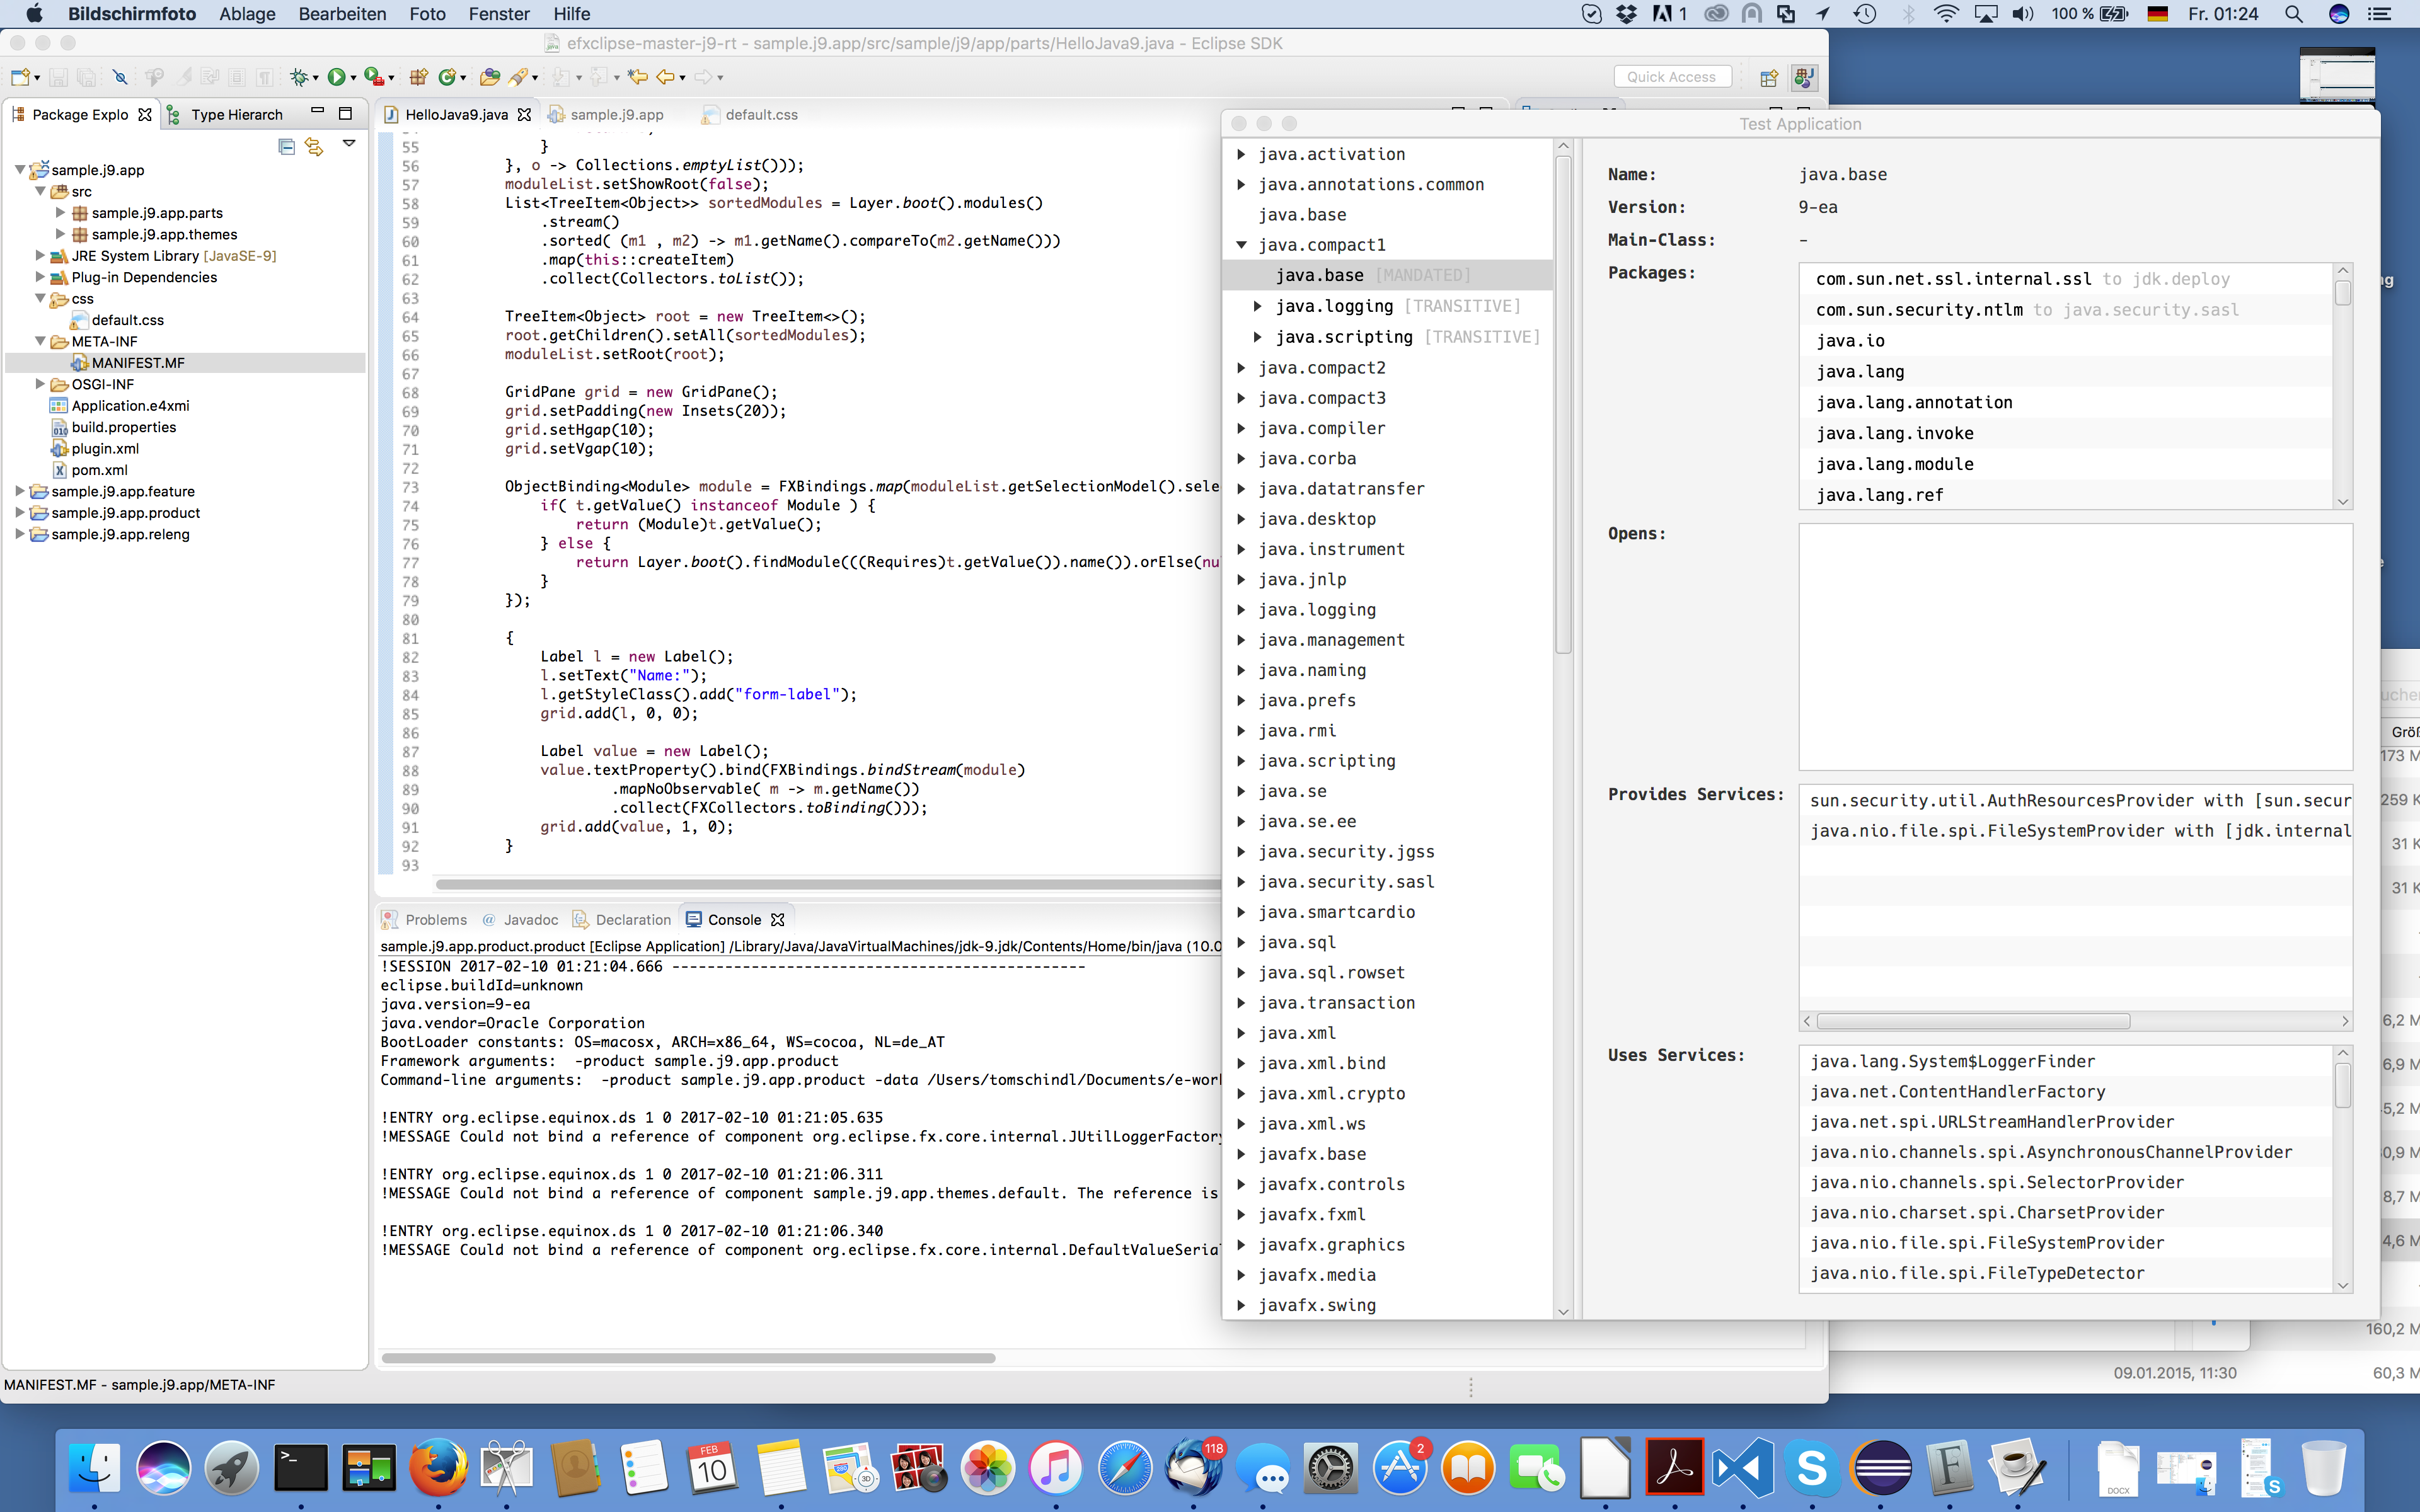This screenshot has width=2420, height=1512.
Task: Collapse the java.compact1 module node
Action: tap(1241, 245)
